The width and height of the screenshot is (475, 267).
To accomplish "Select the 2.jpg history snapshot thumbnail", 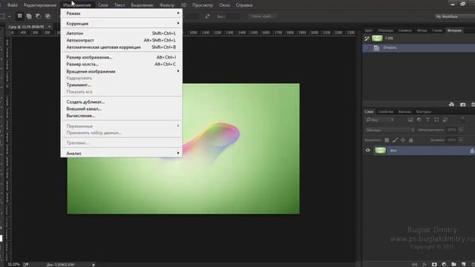I will 377,38.
